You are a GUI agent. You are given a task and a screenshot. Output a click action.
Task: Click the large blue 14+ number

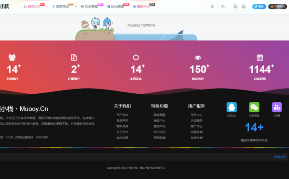(254, 127)
